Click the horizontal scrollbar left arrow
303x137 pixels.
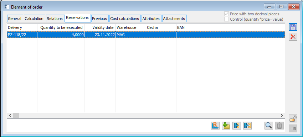click(10, 115)
